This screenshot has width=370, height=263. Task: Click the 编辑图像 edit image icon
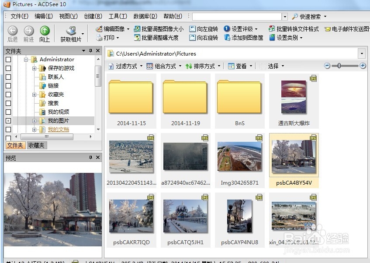tap(99, 29)
